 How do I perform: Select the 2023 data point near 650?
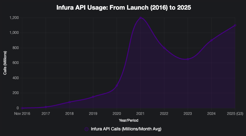point(188,59)
